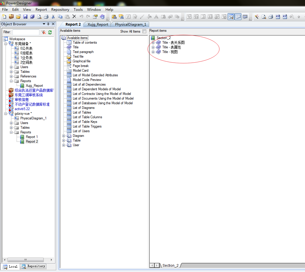Open the Repository menu

(x=60, y=9)
